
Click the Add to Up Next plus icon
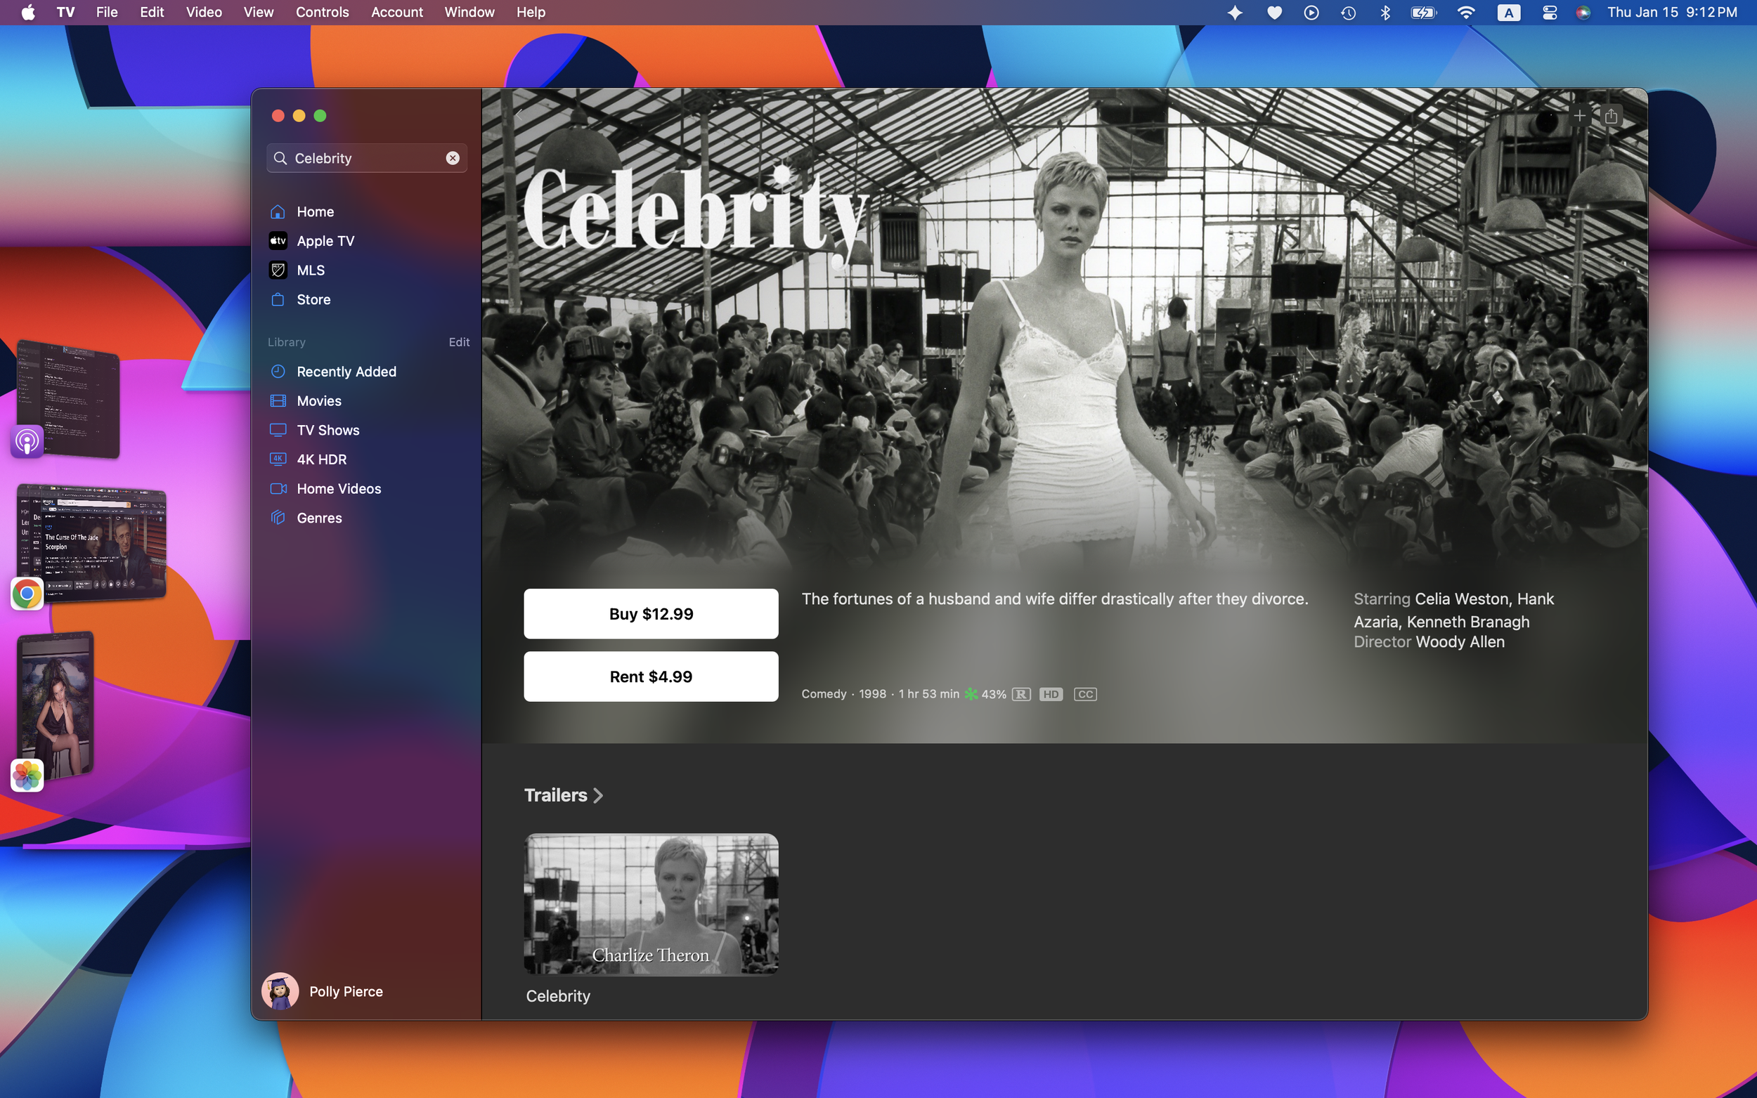coord(1578,115)
